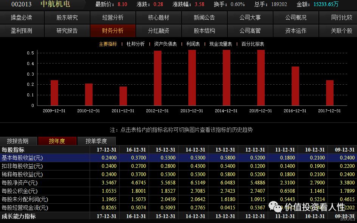Click value 0.8265 in 每股经营现金流 row

(109, 208)
